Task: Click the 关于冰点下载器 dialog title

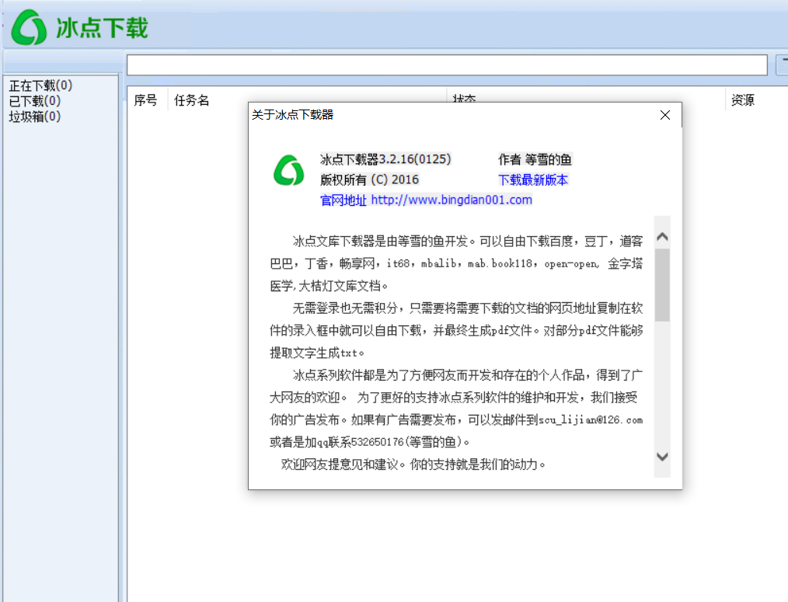Action: click(x=292, y=114)
